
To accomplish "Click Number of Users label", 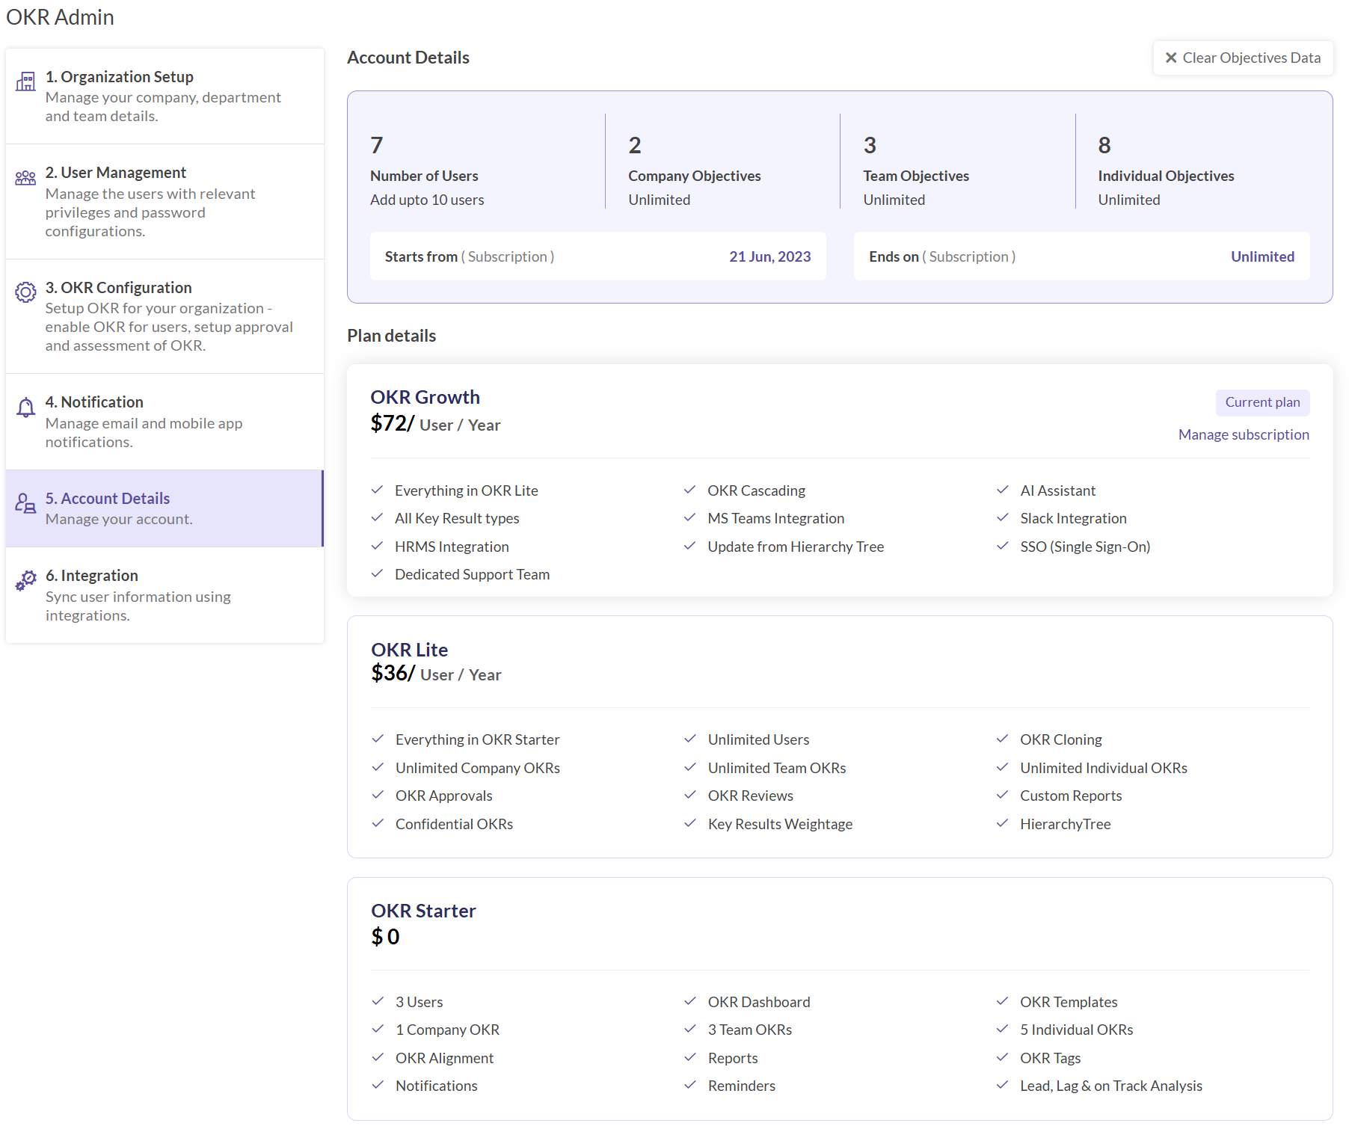I will click(424, 176).
